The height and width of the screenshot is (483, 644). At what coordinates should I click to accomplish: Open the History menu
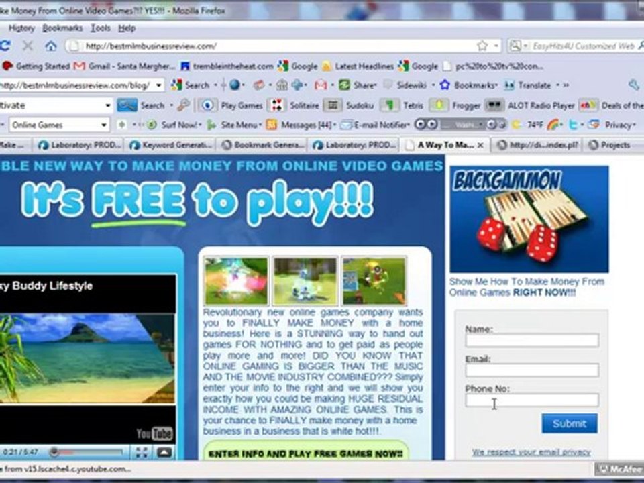pyautogui.click(x=21, y=28)
